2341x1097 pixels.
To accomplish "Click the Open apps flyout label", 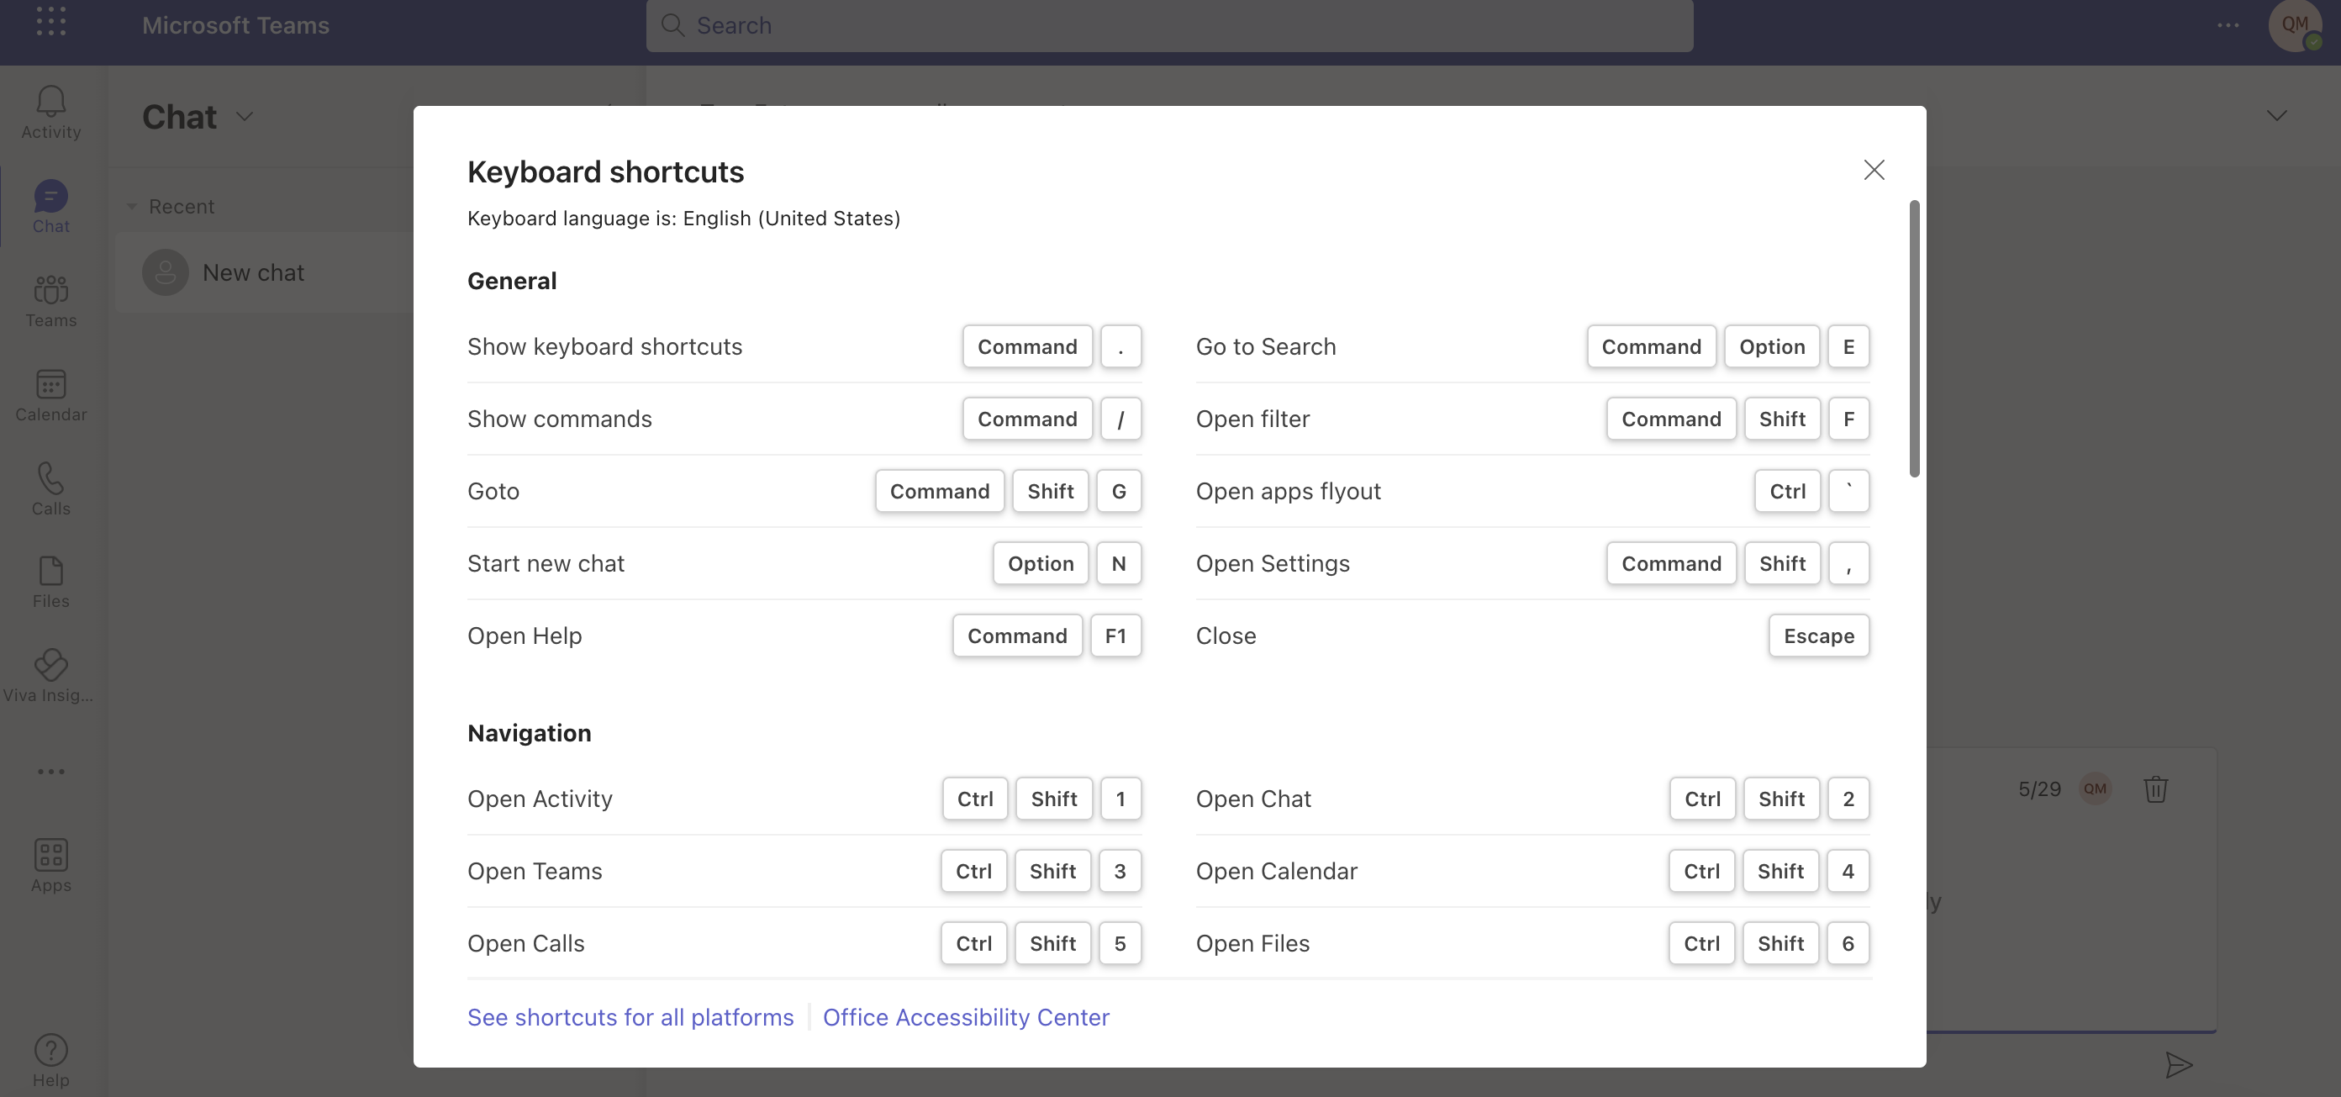I will [x=1289, y=491].
